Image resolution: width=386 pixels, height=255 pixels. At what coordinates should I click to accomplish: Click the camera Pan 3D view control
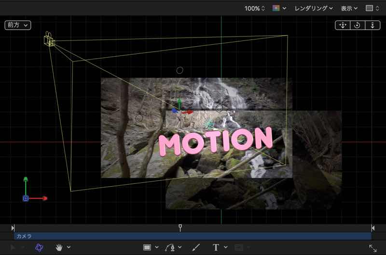click(343, 25)
